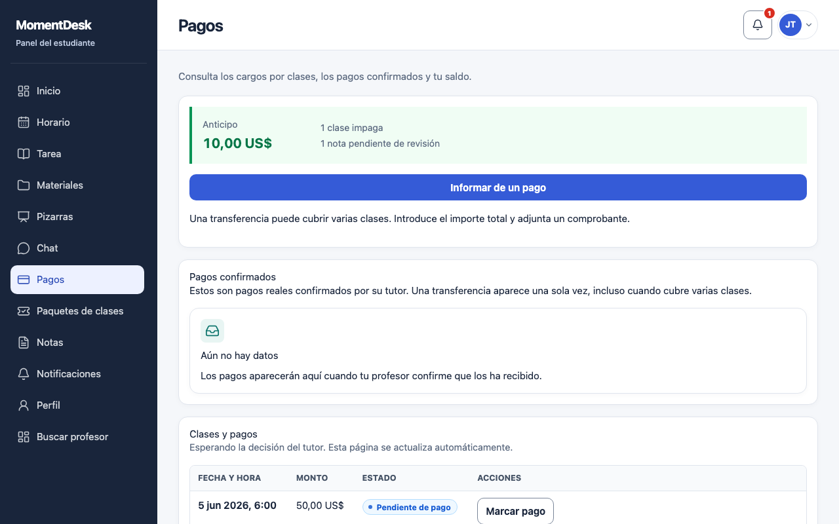This screenshot has width=839, height=524.
Task: Click the Paquetes de clases ticket icon
Action: (x=24, y=311)
